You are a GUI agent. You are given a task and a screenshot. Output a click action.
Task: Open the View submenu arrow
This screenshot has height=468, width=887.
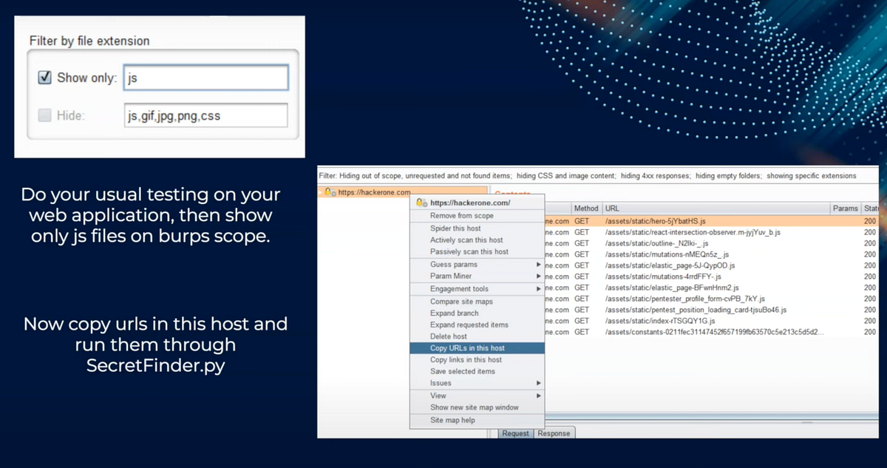[539, 396]
